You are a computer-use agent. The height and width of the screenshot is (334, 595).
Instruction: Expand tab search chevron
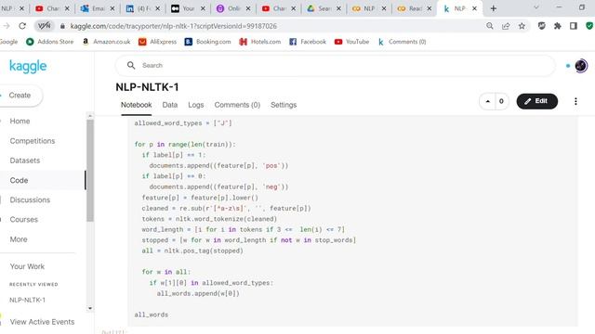coord(536,7)
